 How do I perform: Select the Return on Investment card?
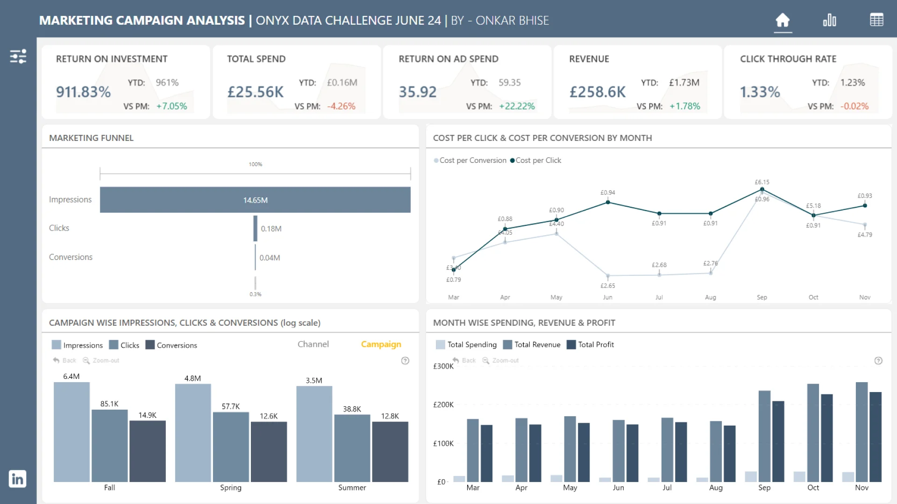(x=125, y=82)
